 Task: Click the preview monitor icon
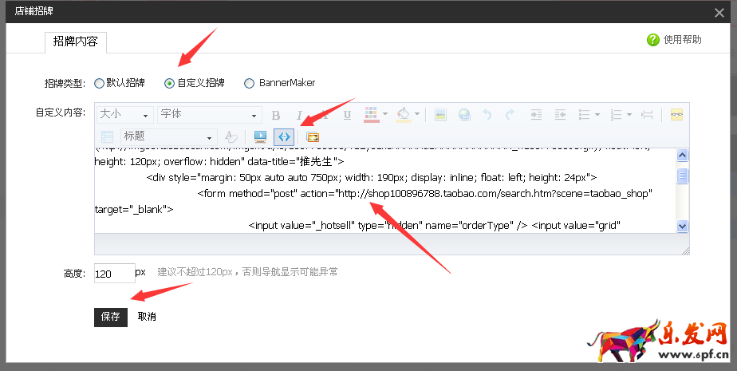point(260,136)
